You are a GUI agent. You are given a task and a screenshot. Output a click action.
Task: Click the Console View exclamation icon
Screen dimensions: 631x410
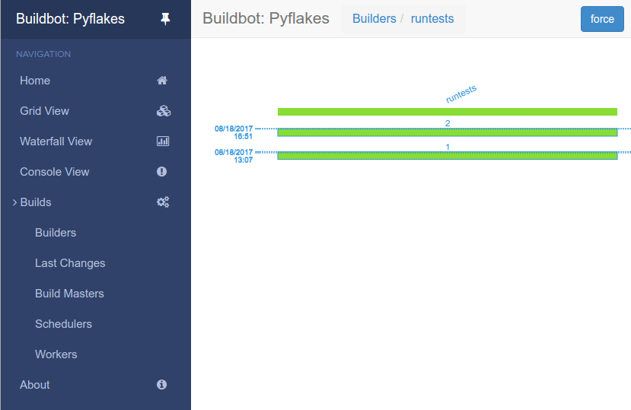(162, 172)
